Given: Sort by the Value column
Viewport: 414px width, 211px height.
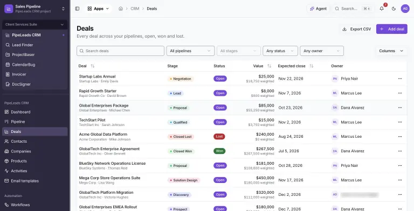Looking at the screenshot, I should click(262, 66).
